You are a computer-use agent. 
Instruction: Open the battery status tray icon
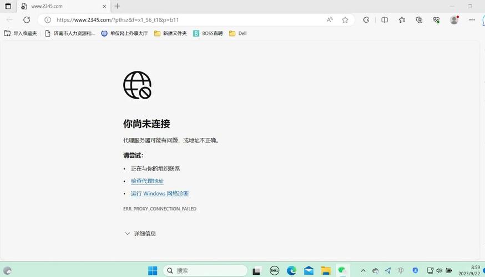[x=449, y=271]
